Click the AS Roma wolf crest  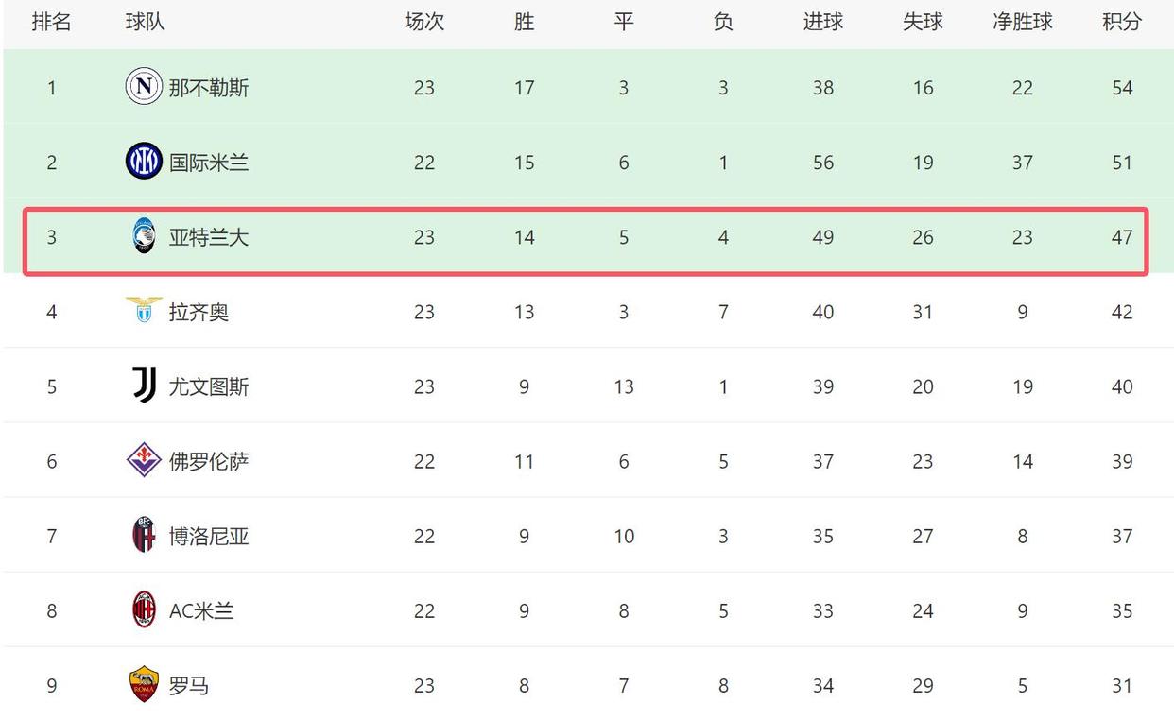tap(144, 684)
